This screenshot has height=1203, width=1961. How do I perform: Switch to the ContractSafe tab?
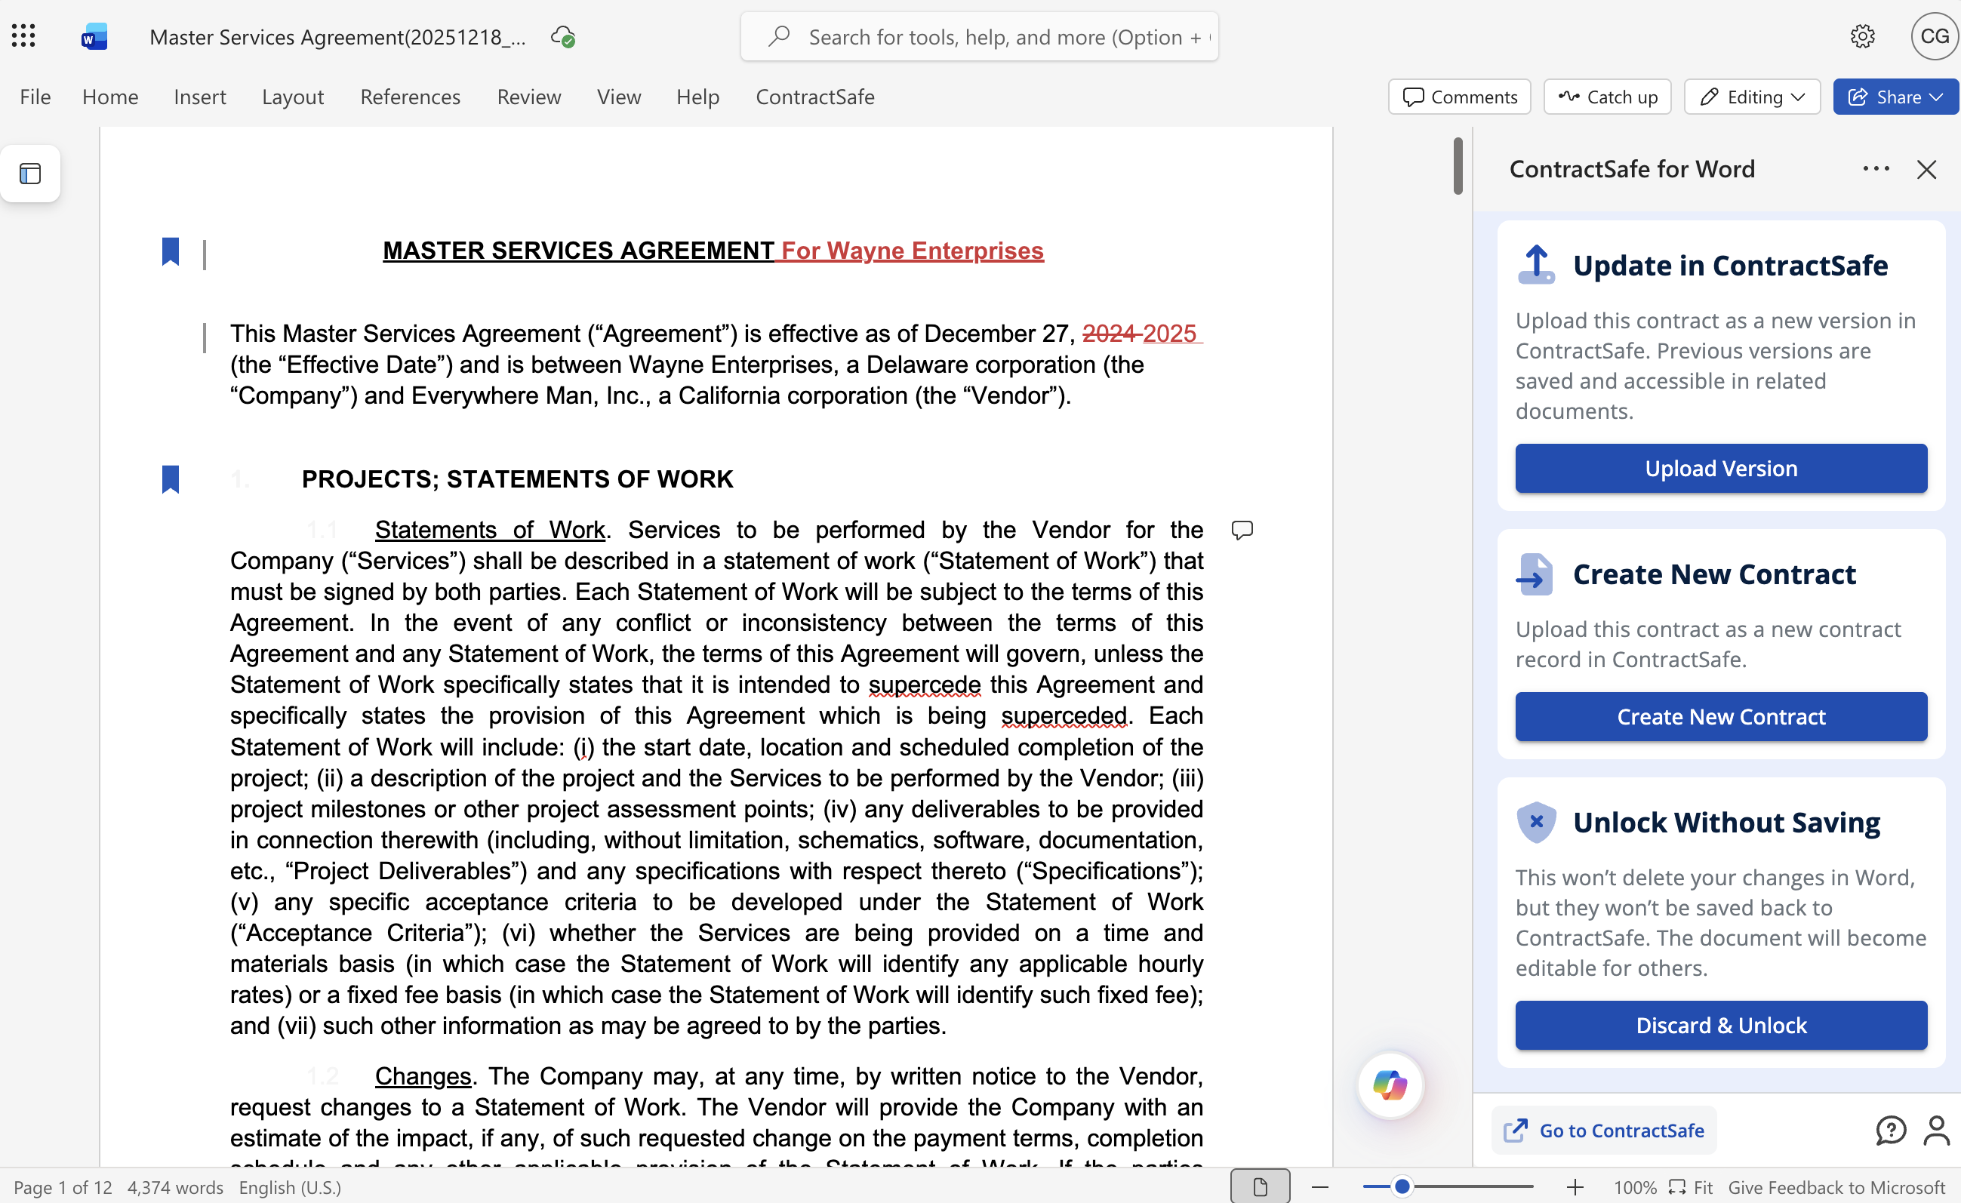pos(814,97)
